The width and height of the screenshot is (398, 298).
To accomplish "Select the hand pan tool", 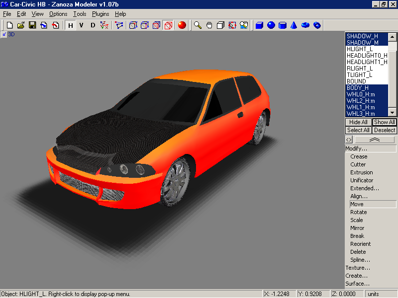I will pos(209,25).
